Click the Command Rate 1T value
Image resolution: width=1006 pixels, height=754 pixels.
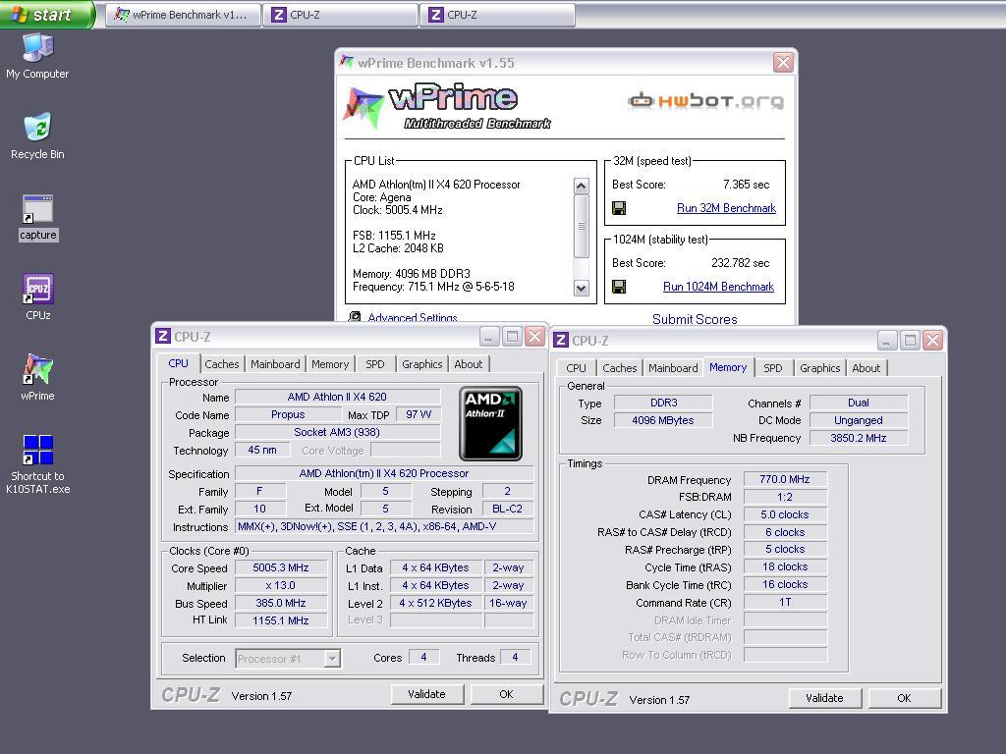(x=785, y=602)
